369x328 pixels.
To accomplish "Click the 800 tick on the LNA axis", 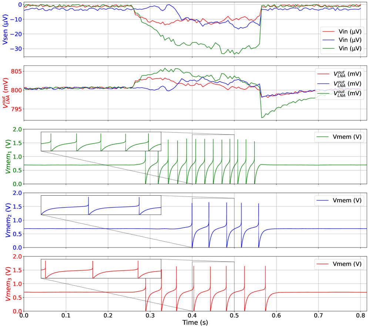I will (17, 90).
